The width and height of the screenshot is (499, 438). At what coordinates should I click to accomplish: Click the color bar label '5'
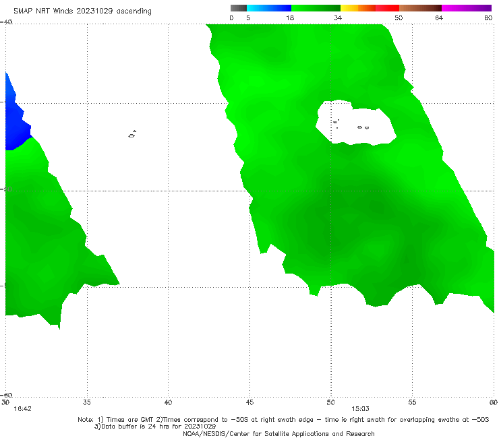coord(248,18)
